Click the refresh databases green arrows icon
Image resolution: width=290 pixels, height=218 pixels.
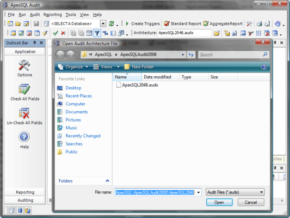click(x=112, y=23)
